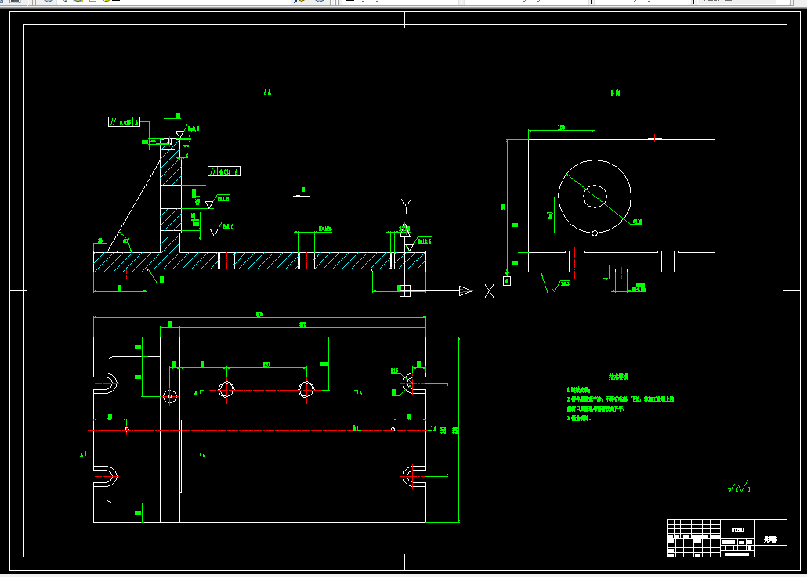807x577 pixels.
Task: Select the 技术要求 heading text
Action: (619, 377)
